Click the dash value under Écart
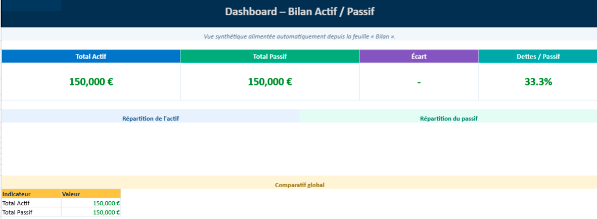This screenshot has height=219, width=597. click(x=419, y=81)
